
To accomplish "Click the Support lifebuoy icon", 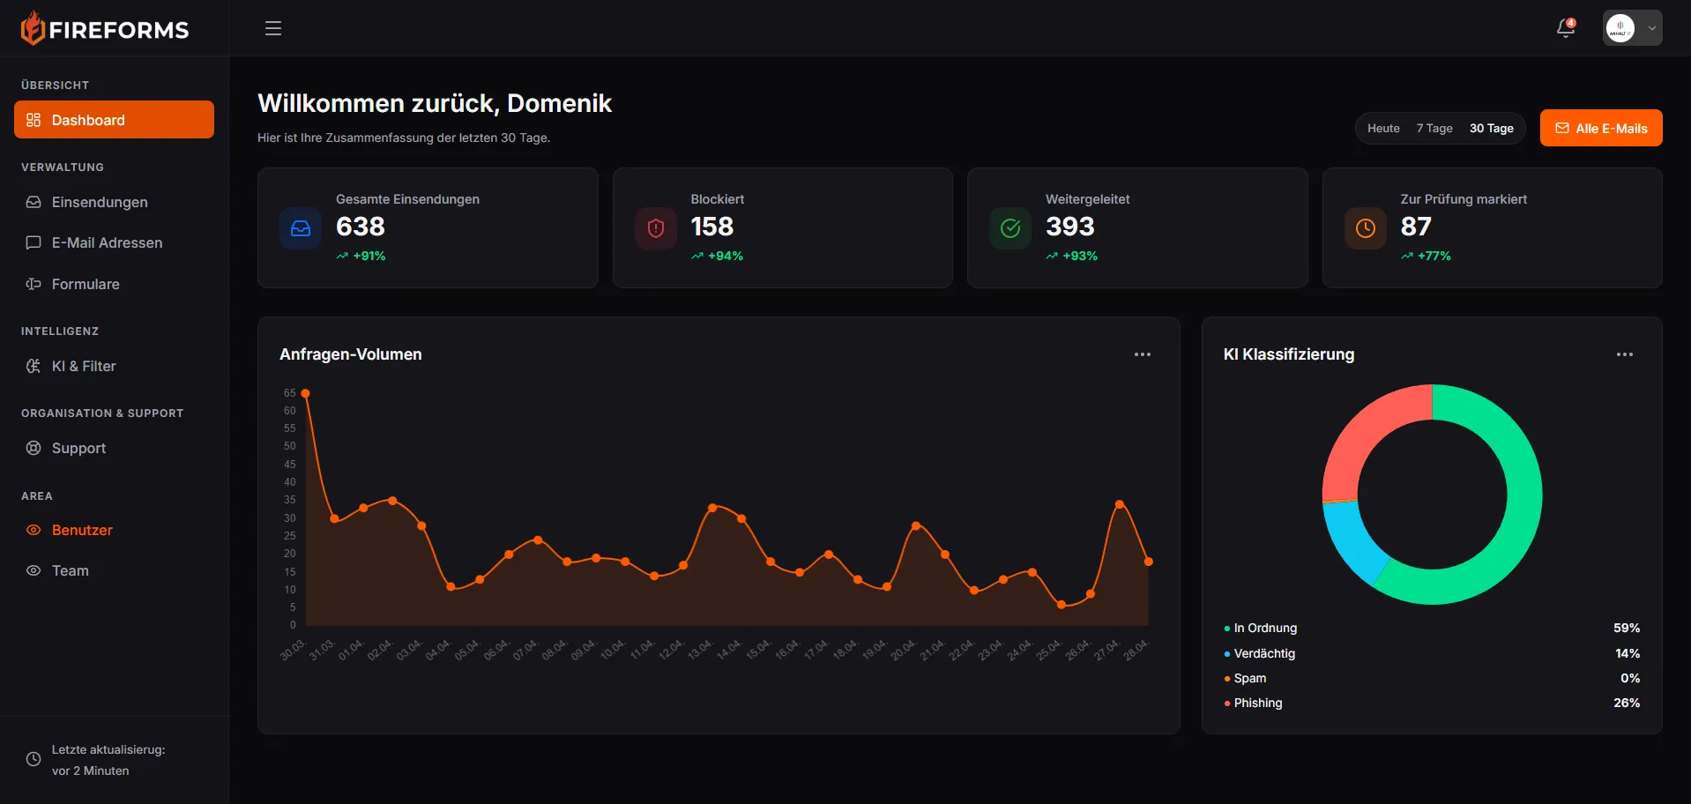I will tap(34, 448).
